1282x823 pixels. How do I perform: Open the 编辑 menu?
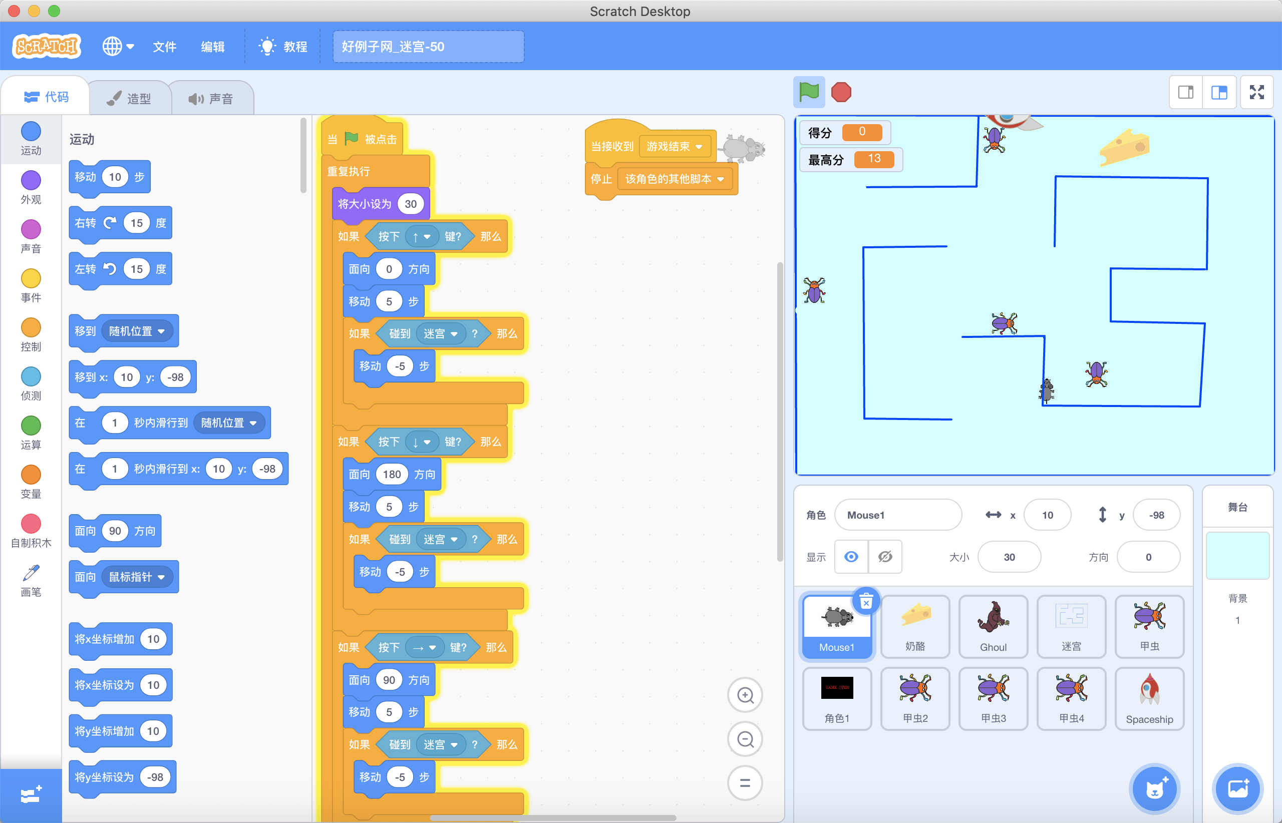point(212,47)
